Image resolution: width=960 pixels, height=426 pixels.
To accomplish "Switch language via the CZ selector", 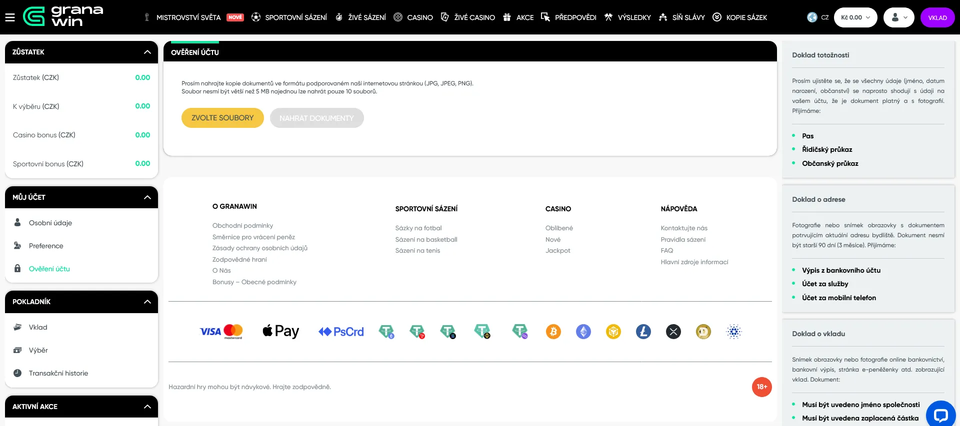I will coord(818,17).
